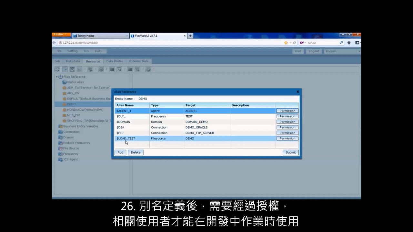Open the Firefox menu button dropdown
The width and height of the screenshot is (413, 232).
(61, 34)
